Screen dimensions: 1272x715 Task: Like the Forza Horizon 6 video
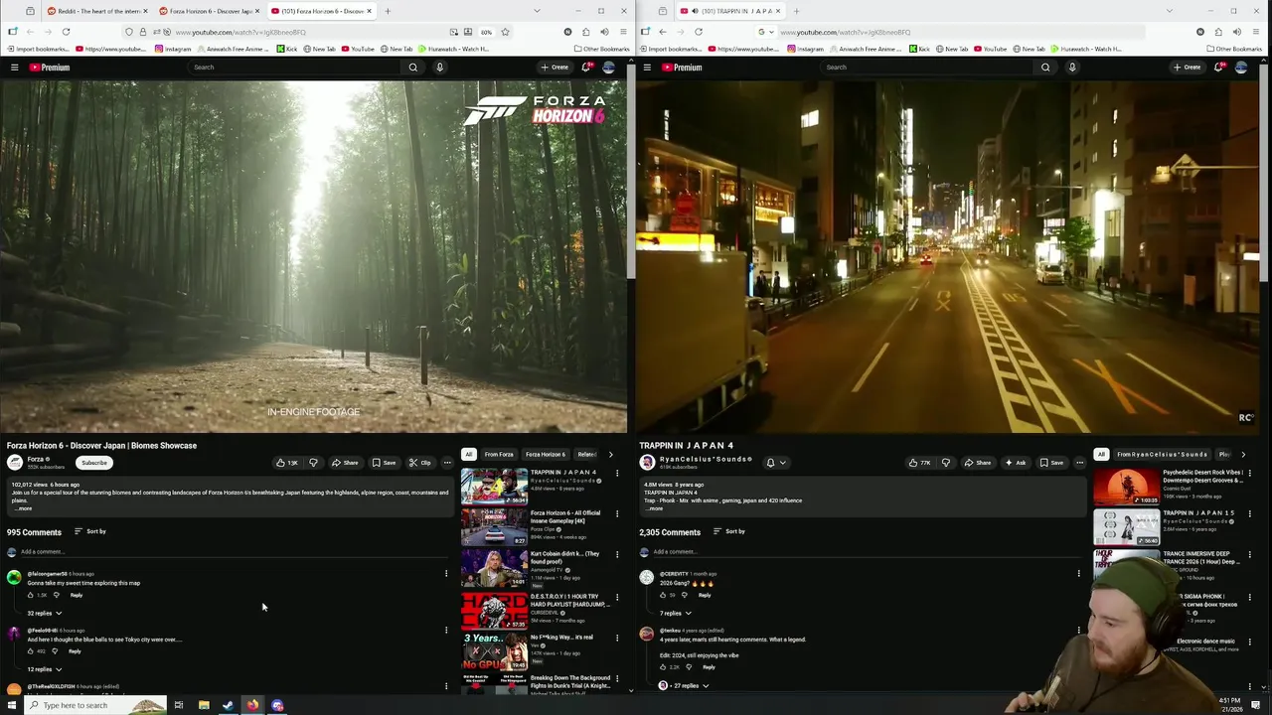288,463
